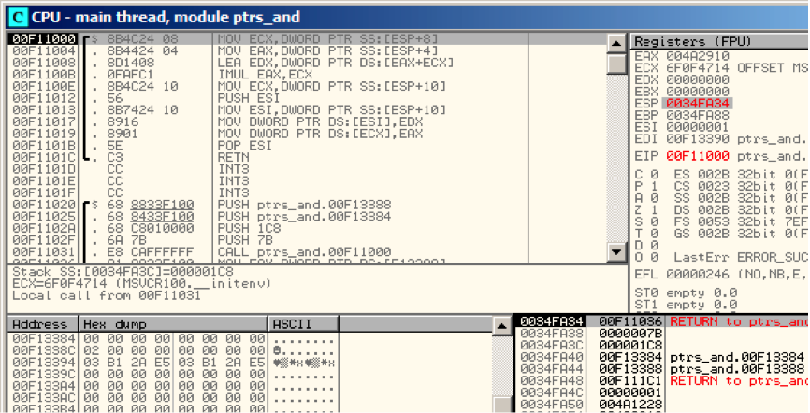Click disassembly scrollbar down arrow
810x413 pixels.
tap(615, 251)
